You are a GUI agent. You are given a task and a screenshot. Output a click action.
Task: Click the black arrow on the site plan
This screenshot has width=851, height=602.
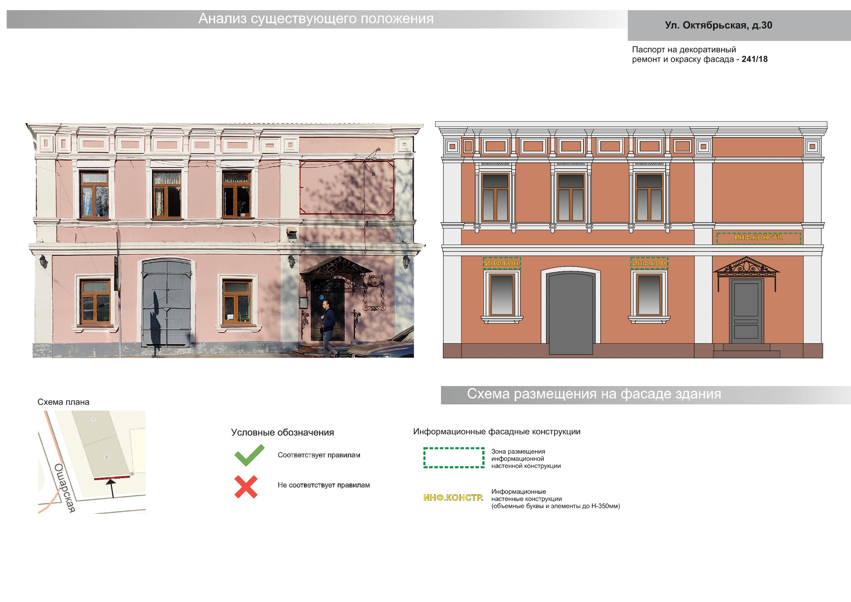[x=111, y=488]
